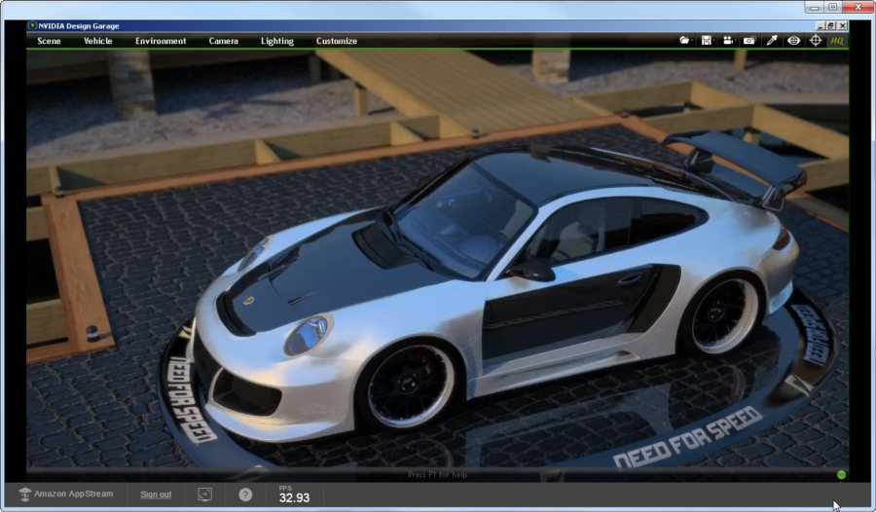Toggle the eye view icon
The height and width of the screenshot is (512, 876).
coord(793,41)
